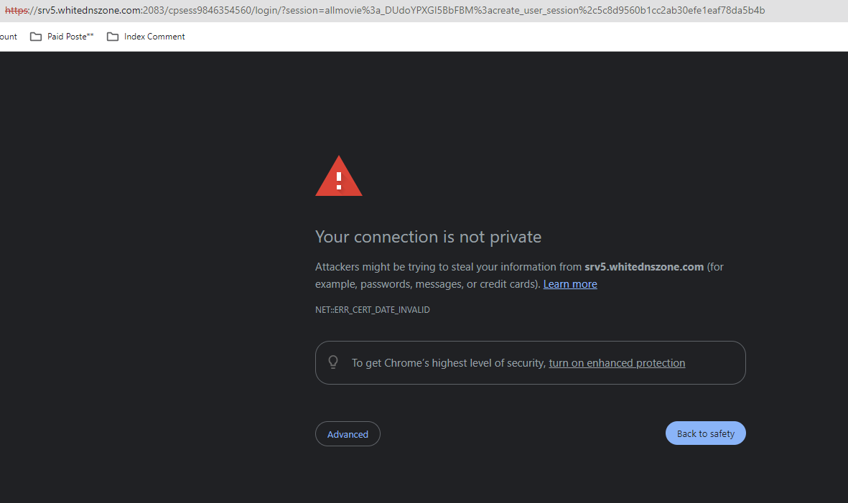Click the bold srv5.whitednszone.com domain in the warning

tap(644, 267)
